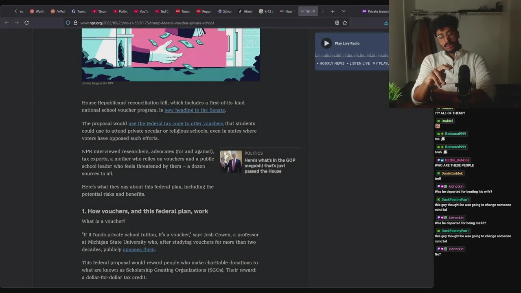Switch to the 'Pollin' YouTube tab
521x293 pixels.
click(120, 11)
